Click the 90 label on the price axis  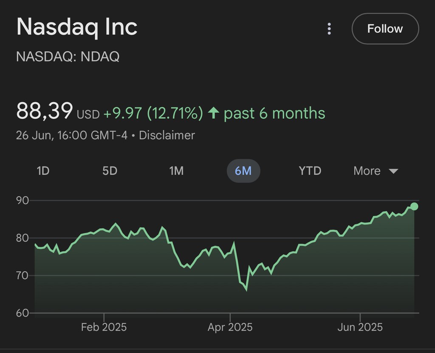(23, 200)
